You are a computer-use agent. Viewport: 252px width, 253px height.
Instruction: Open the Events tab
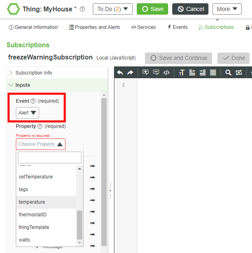177,27
